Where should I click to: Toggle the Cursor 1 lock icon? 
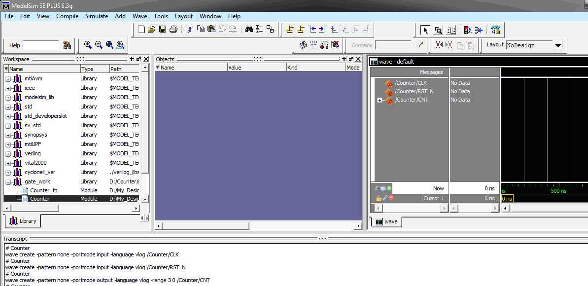379,198
